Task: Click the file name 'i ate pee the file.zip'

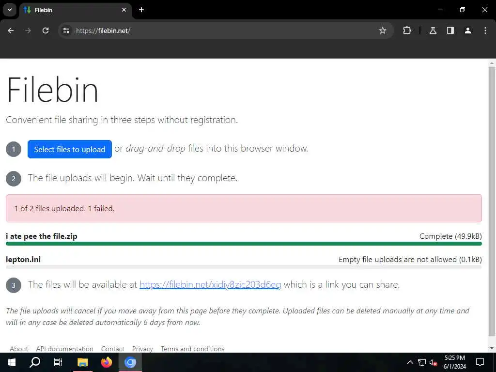Action: tap(42, 236)
